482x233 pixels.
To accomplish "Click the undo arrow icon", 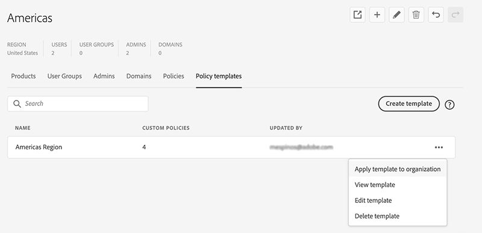I will (436, 14).
